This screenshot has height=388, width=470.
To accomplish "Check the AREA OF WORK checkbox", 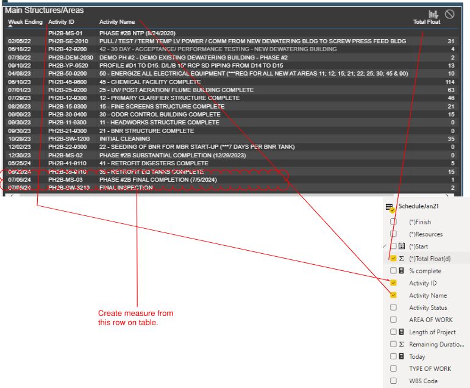I will pyautogui.click(x=393, y=320).
